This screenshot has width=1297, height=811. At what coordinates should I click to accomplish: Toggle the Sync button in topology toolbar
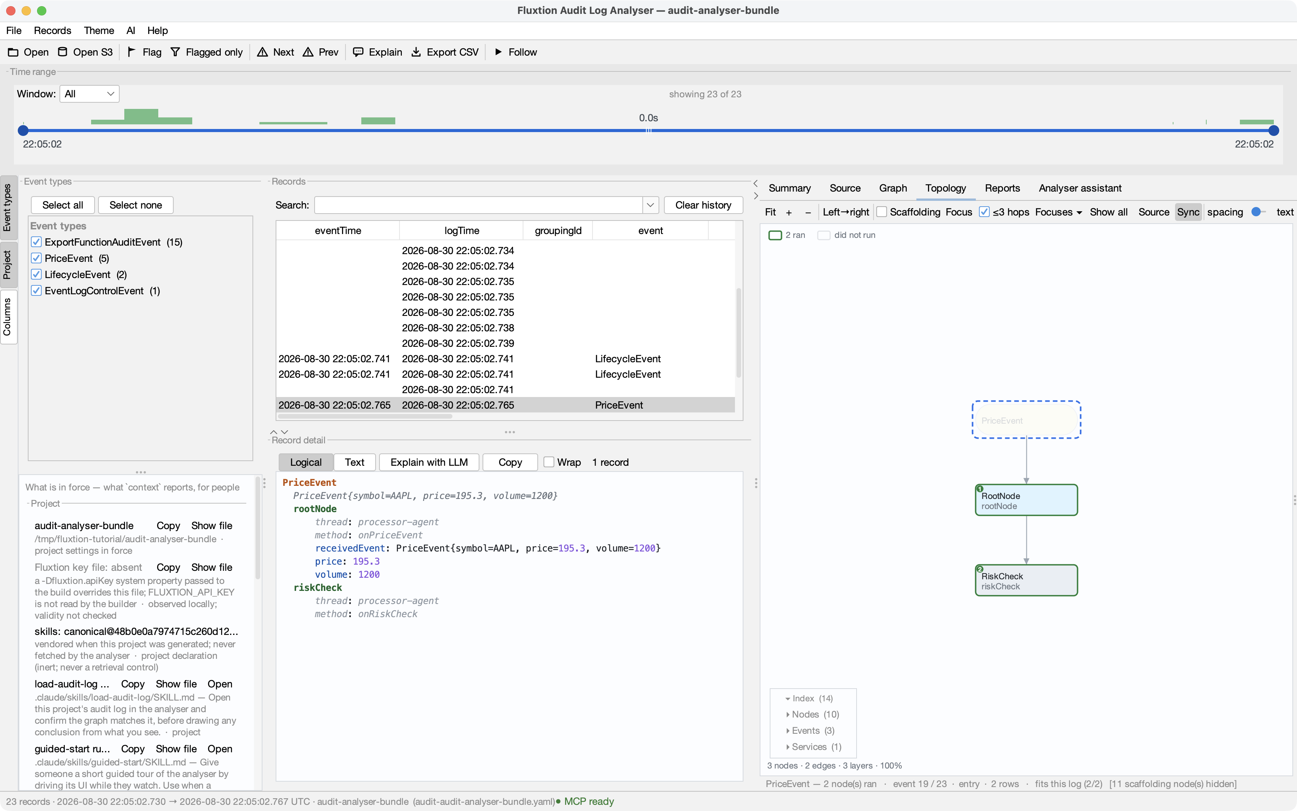coord(1188,212)
